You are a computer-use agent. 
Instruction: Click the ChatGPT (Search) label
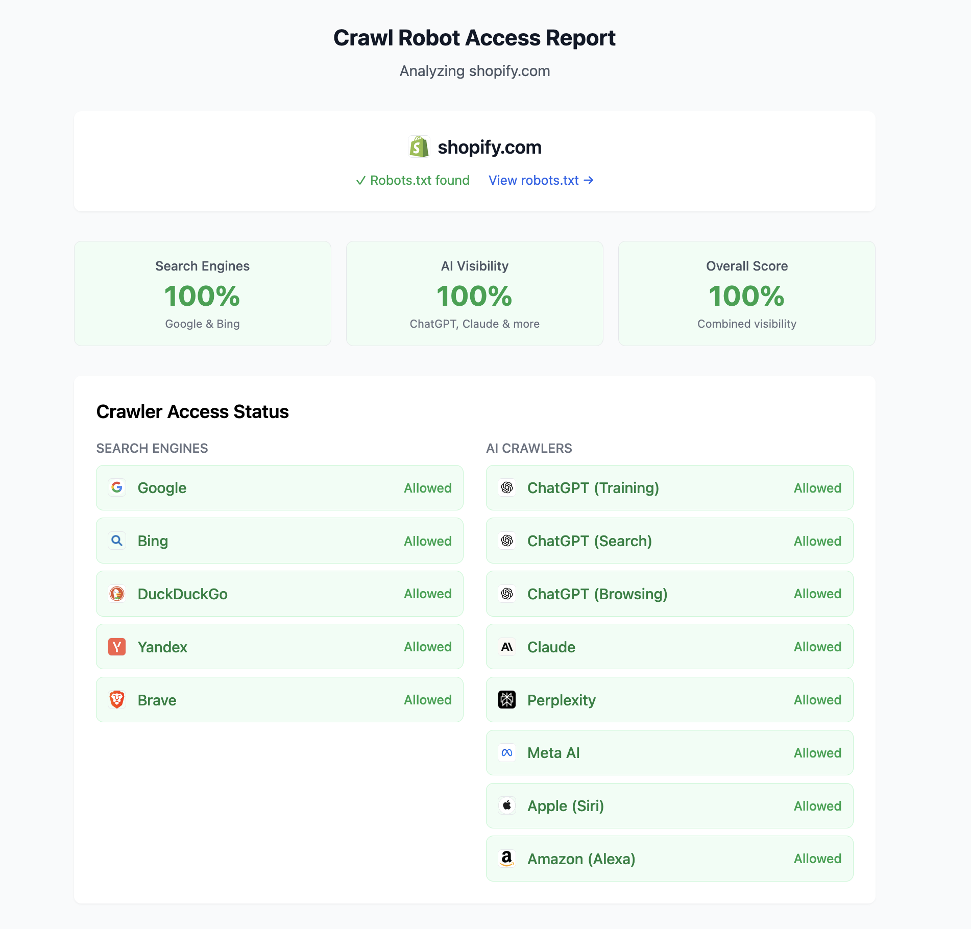pyautogui.click(x=590, y=541)
